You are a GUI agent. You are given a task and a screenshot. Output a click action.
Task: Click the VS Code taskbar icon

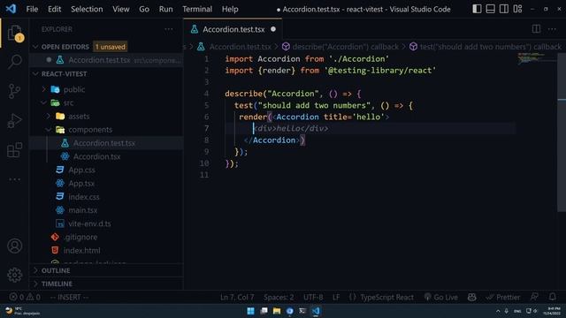[x=316, y=311]
